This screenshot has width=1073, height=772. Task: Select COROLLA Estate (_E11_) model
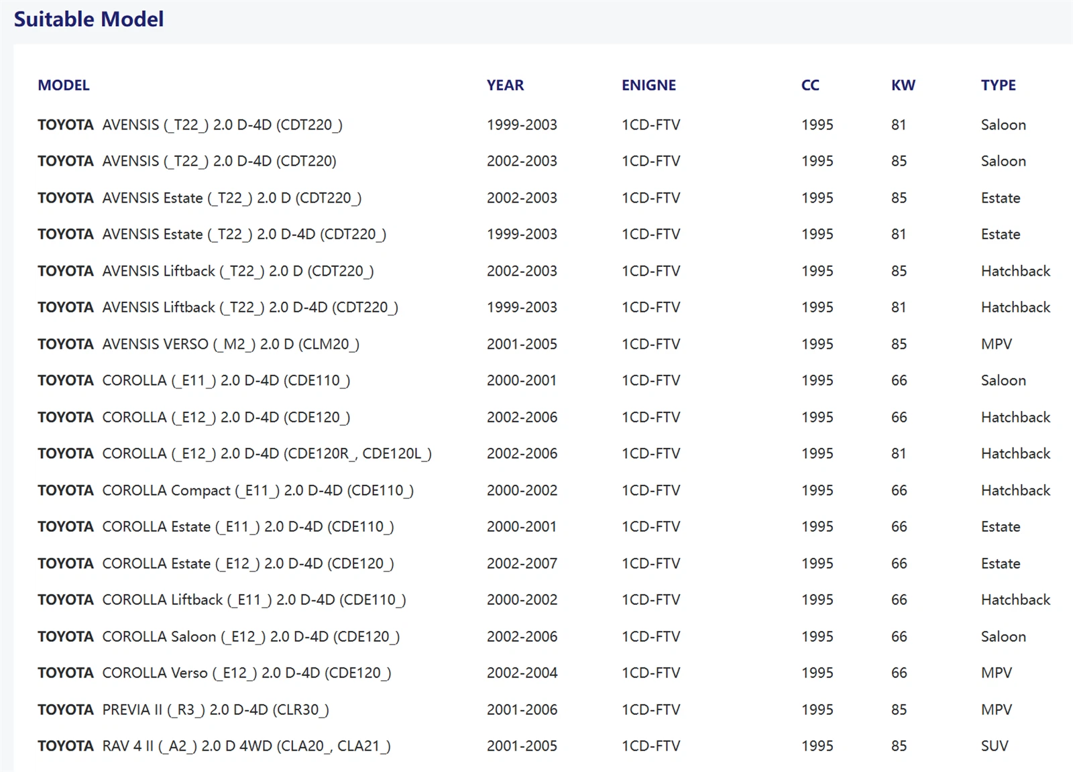tap(216, 527)
